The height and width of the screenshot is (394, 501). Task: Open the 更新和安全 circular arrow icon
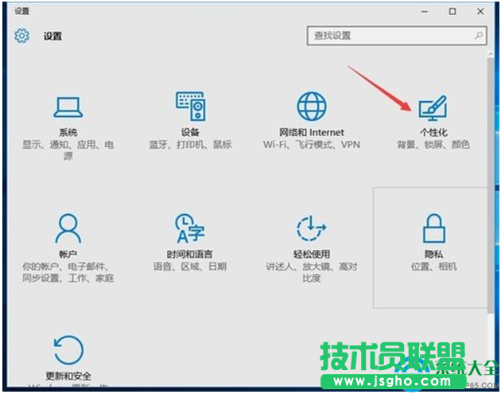68,350
